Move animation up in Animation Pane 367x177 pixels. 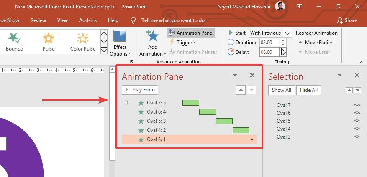click(x=241, y=90)
